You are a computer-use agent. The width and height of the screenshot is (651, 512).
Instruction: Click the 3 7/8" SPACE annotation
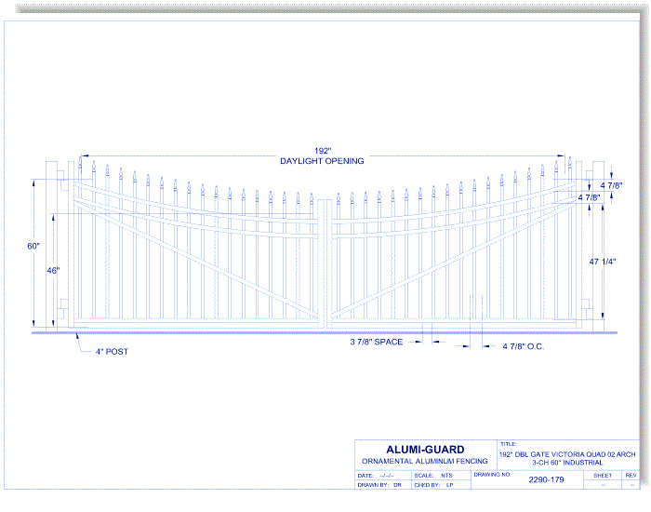(377, 342)
